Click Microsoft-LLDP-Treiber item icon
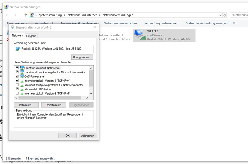248x164 pixels. pos(22,90)
